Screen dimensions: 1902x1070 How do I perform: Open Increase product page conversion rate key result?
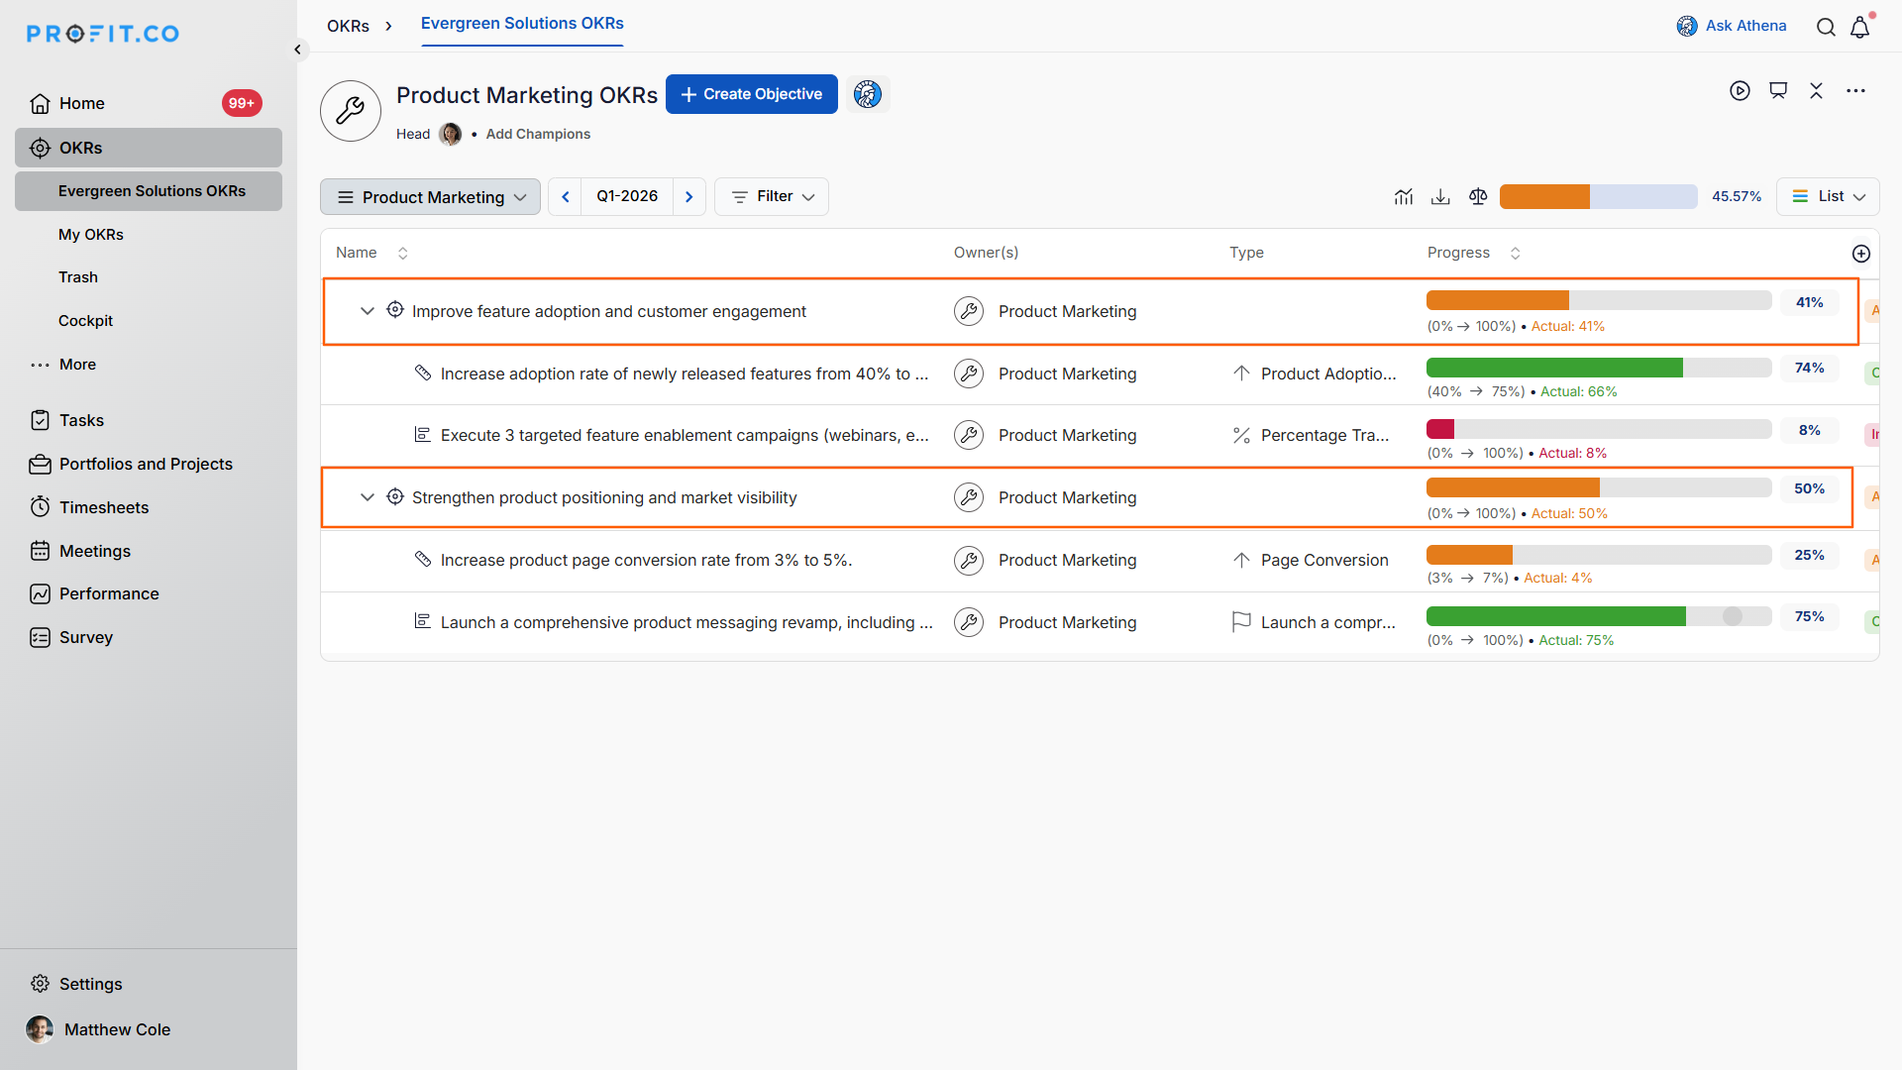coord(646,560)
